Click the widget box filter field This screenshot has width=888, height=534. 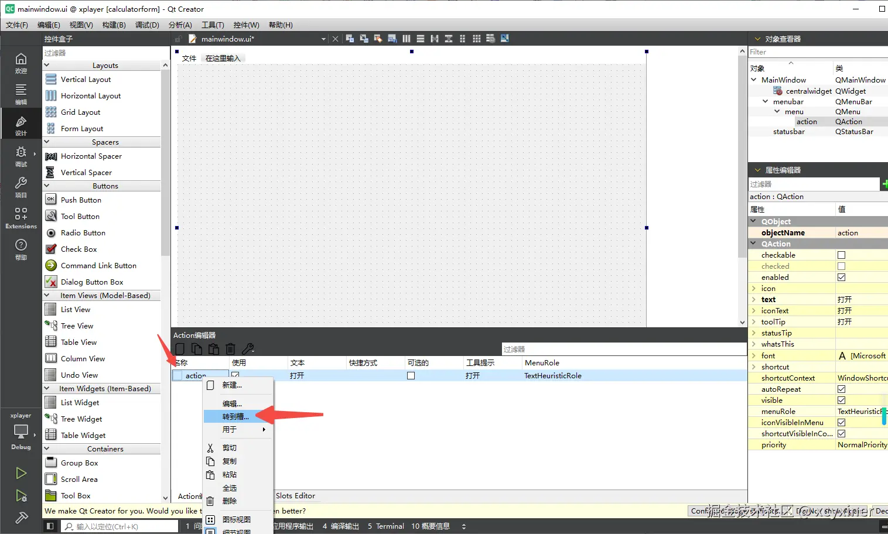pos(106,53)
